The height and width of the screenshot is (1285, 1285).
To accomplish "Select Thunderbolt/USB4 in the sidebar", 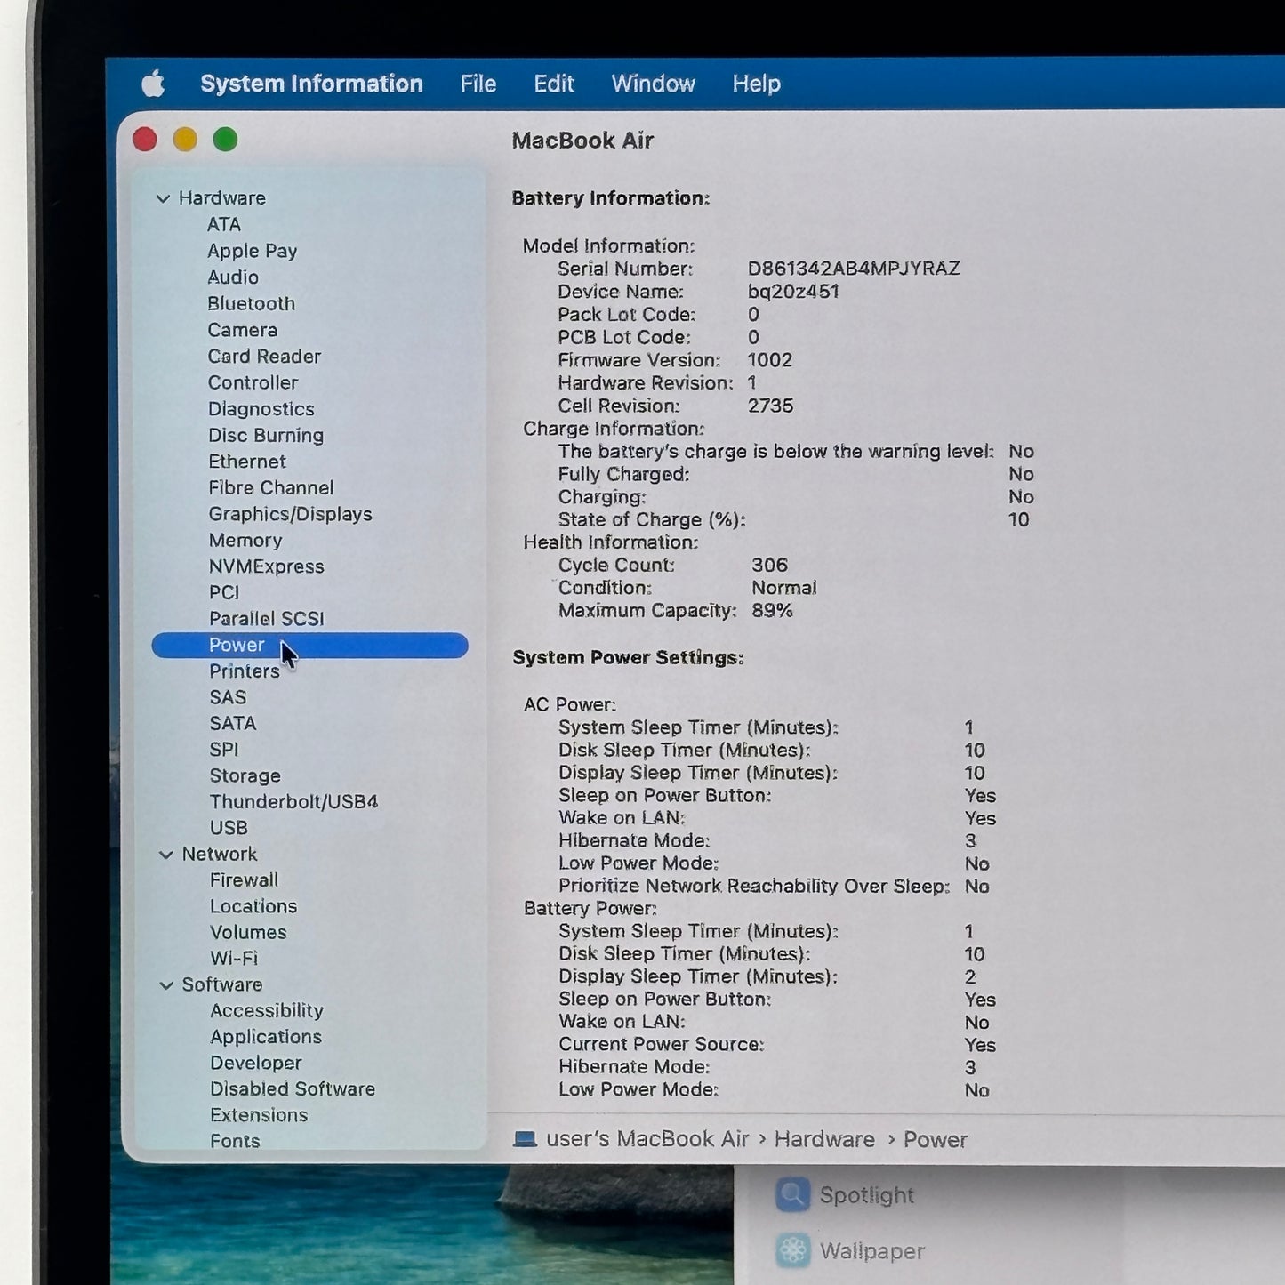I will pyautogui.click(x=293, y=802).
